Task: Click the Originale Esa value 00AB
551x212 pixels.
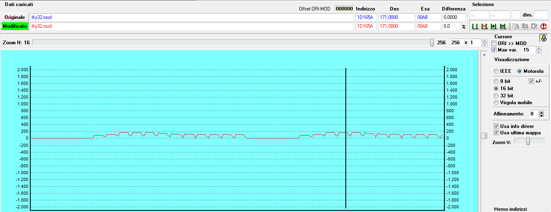Action: point(428,17)
